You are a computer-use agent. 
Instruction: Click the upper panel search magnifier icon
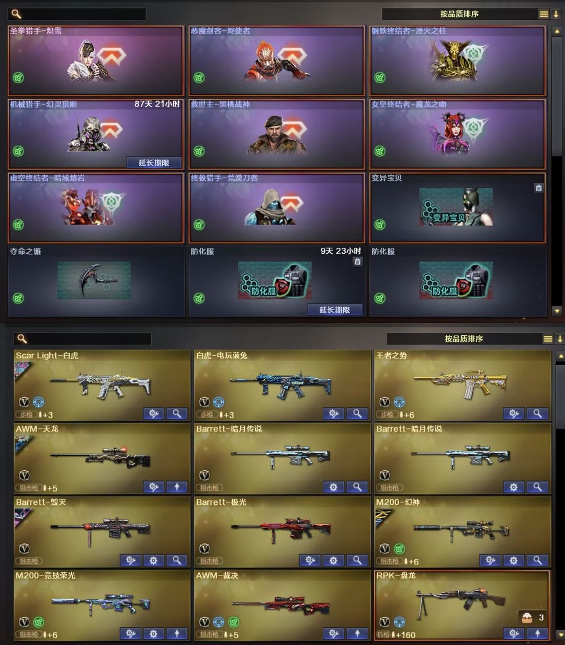coord(16,14)
